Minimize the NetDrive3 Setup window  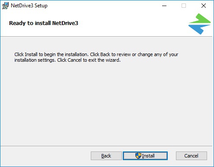(x=164, y=6)
